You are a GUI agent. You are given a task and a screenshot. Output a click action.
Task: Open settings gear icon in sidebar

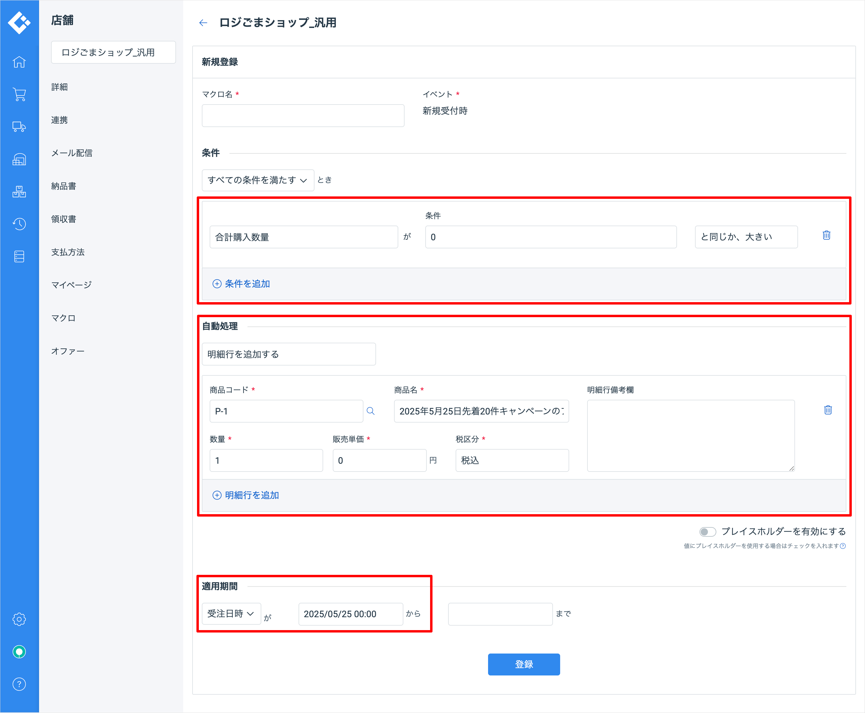tap(19, 619)
